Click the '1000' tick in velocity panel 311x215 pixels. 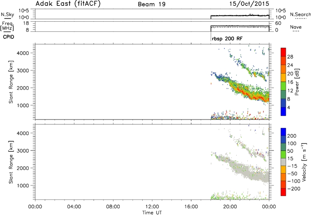coord(23,186)
